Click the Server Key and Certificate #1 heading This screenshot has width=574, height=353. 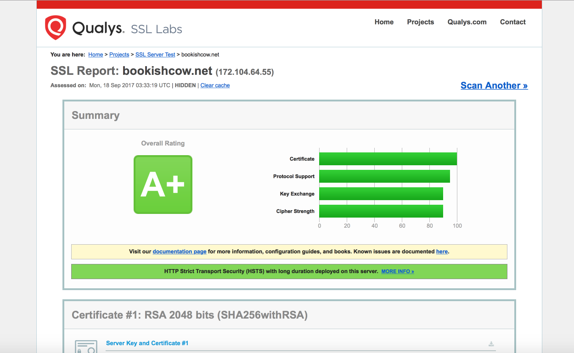[147, 343]
